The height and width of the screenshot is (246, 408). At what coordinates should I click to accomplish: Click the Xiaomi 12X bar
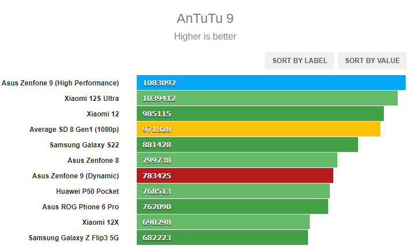click(224, 222)
